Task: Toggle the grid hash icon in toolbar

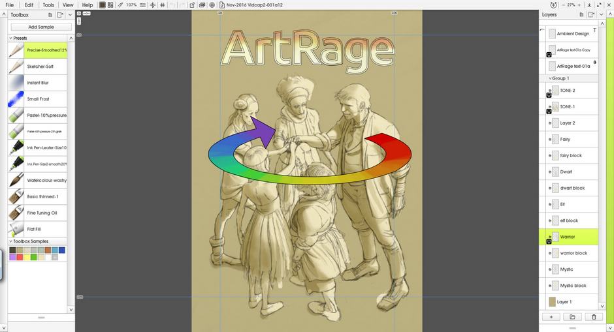Action: 163,5
